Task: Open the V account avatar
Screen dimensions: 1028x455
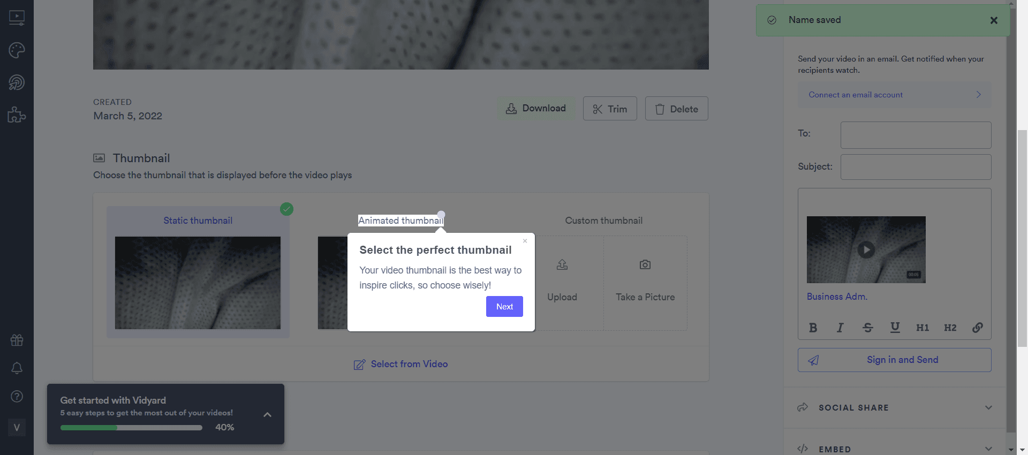Action: coord(17,427)
